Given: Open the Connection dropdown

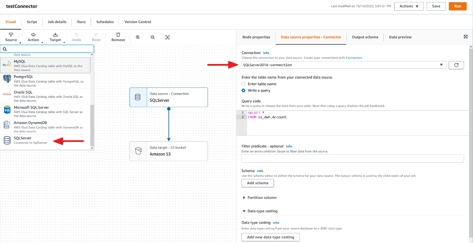Looking at the screenshot, I should [x=344, y=65].
